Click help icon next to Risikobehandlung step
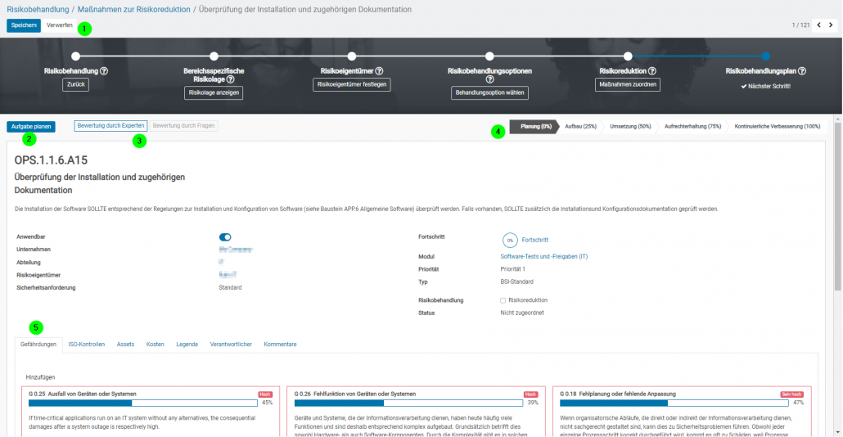Viewport: 843px width, 437px height. tap(104, 71)
